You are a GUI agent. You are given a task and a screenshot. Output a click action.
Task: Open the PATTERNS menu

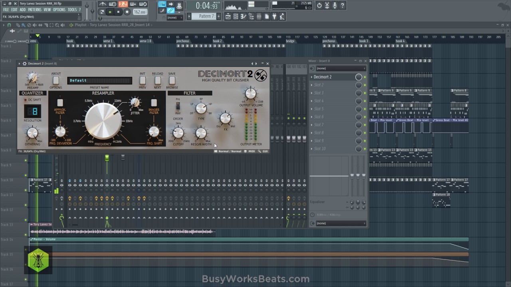tap(35, 10)
